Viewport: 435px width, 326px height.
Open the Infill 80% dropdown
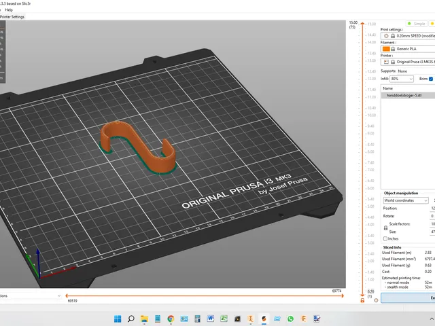coord(402,79)
